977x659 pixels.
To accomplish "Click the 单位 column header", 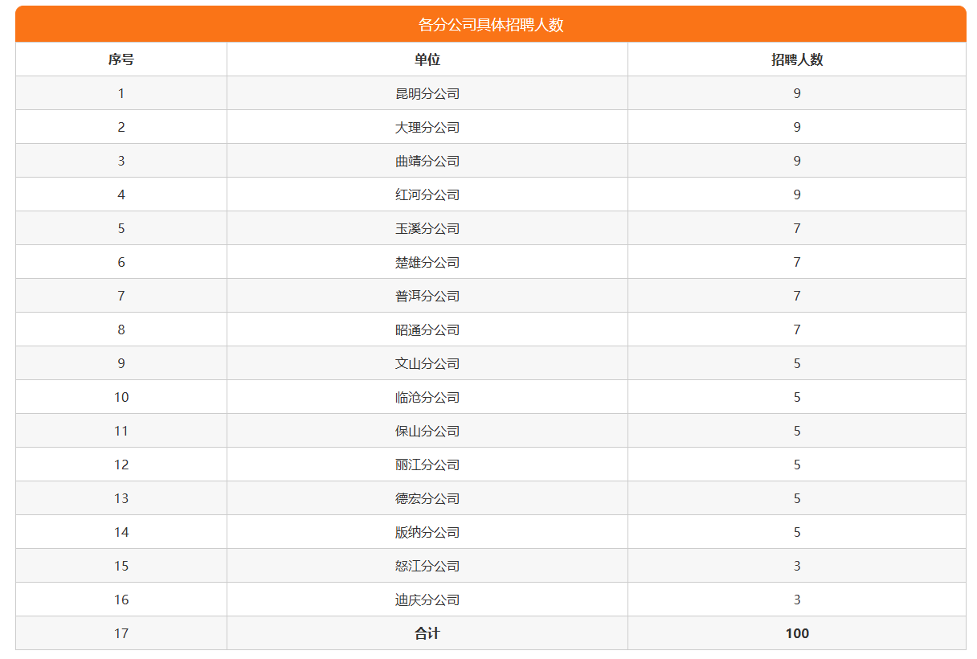I will click(427, 59).
